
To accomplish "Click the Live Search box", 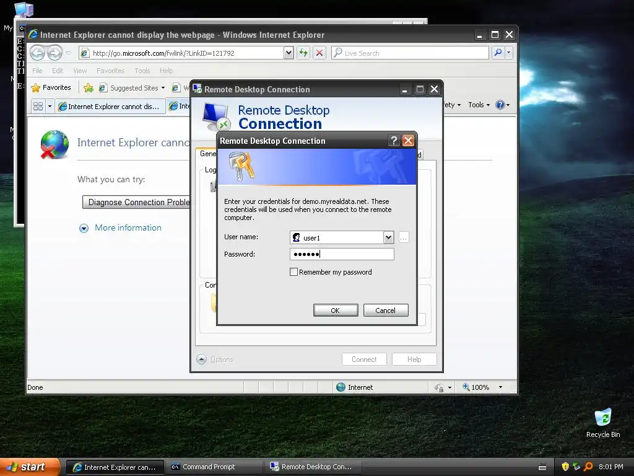I will [x=410, y=53].
